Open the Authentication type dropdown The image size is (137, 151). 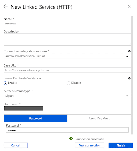(67, 96)
